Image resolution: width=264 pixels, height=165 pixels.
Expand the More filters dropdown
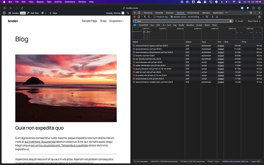coord(254,21)
